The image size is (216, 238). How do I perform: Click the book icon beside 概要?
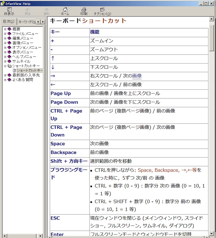[x=9, y=29]
